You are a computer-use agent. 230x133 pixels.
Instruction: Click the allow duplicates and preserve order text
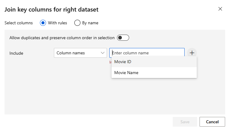pyautogui.click(x=62, y=38)
